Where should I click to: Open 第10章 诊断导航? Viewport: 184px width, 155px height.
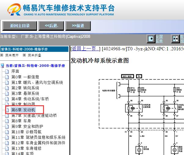[26, 132]
